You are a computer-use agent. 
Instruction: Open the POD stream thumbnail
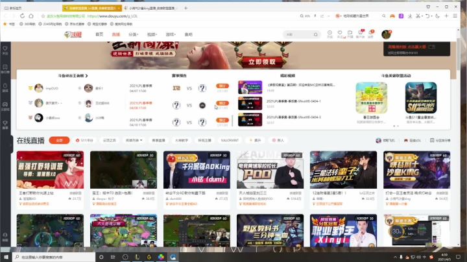[x=270, y=170]
